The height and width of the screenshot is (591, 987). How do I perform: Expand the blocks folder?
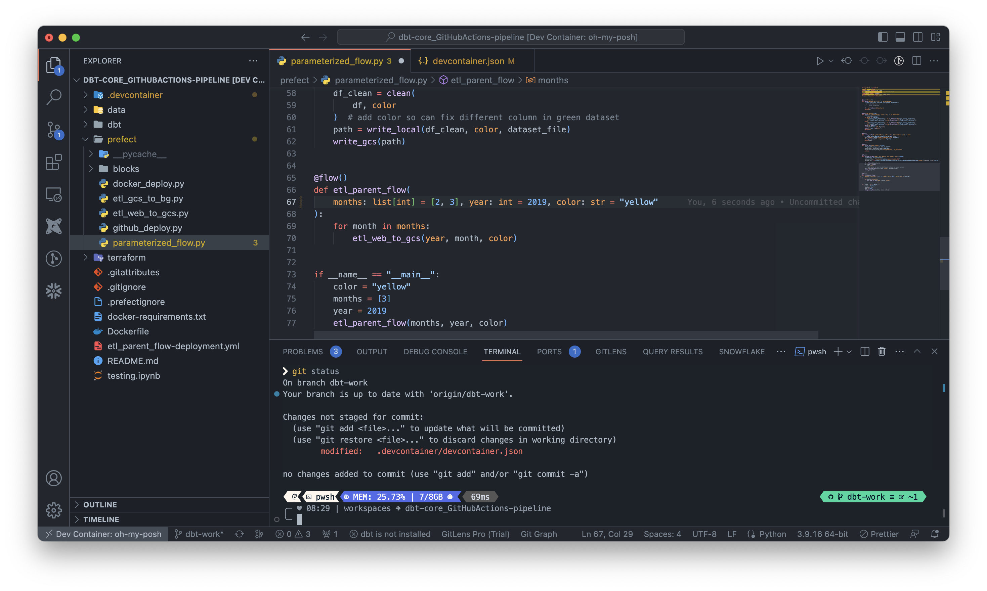point(169,169)
